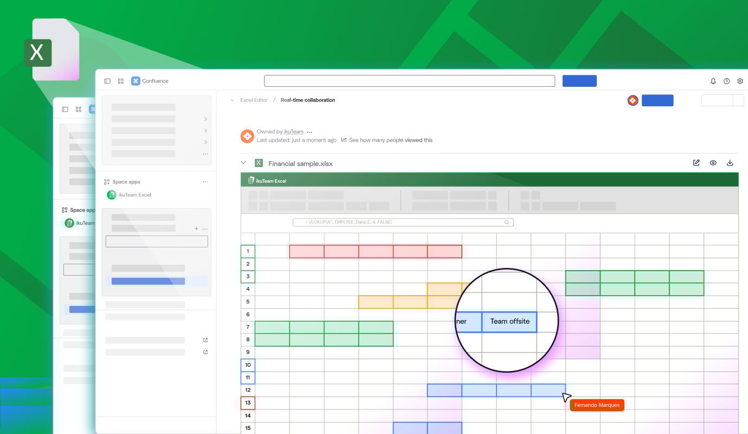Collapse the Financial sample.xlsx section chevron
This screenshot has width=748, height=434.
click(243, 162)
